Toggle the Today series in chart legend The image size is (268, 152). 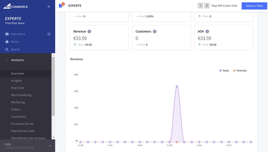click(224, 70)
